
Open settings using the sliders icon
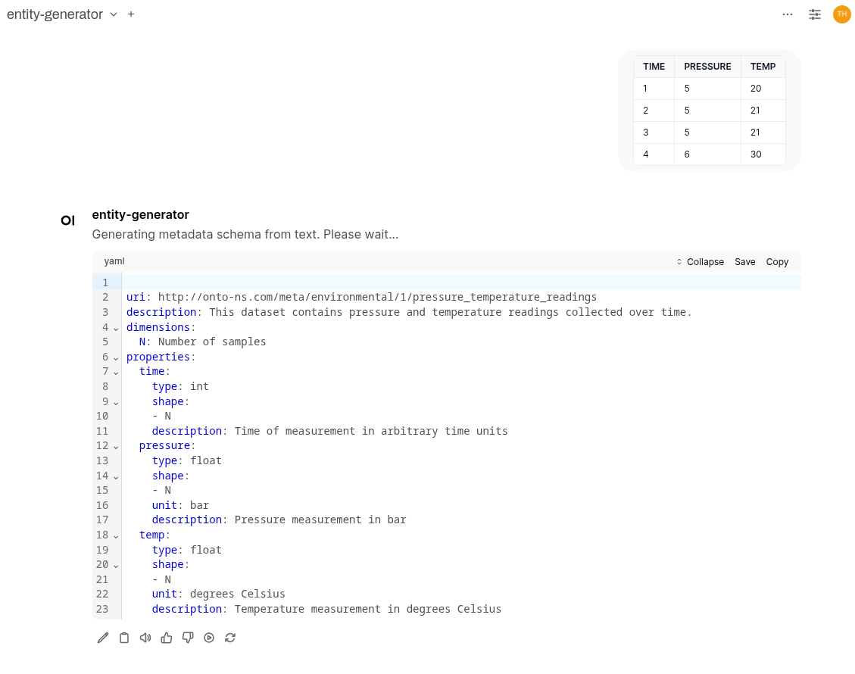814,14
